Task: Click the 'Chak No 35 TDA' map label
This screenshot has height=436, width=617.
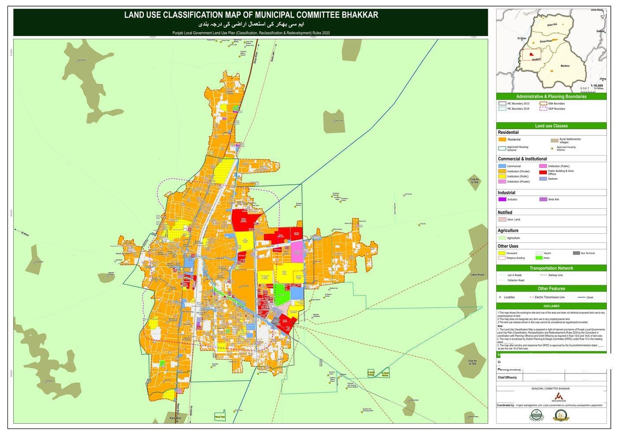Action: [472, 363]
